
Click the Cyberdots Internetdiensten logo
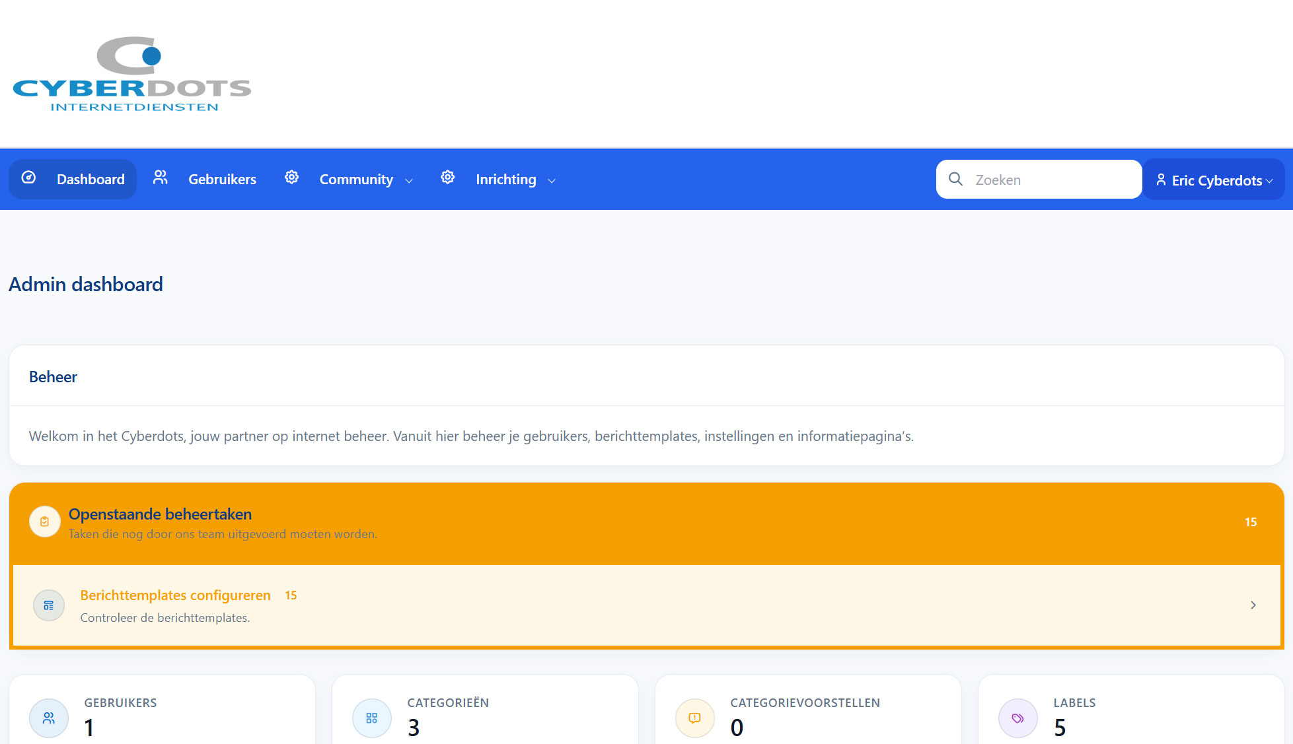pyautogui.click(x=132, y=74)
